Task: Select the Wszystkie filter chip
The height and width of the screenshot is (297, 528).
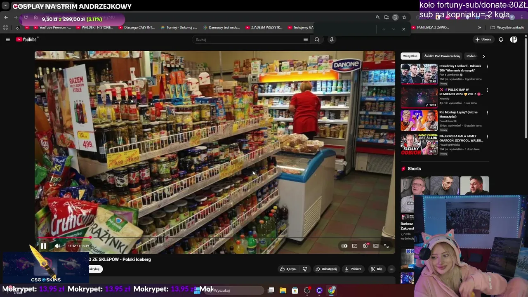Action: pos(410,56)
